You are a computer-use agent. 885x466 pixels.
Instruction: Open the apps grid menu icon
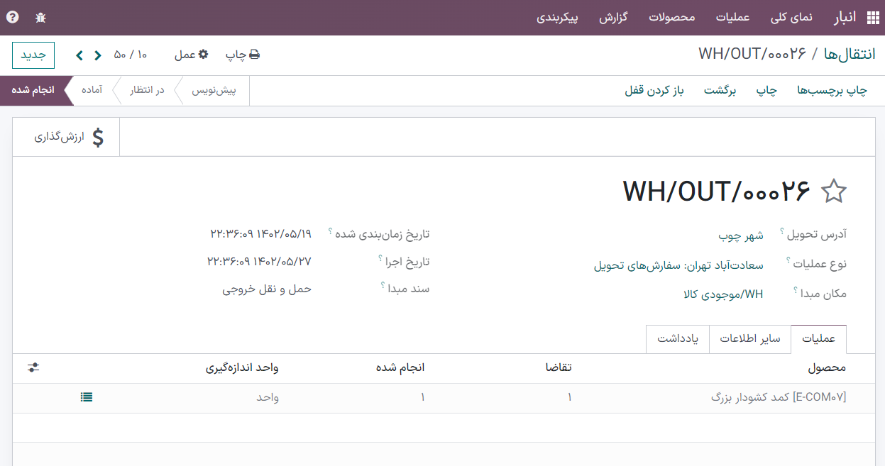pyautogui.click(x=872, y=18)
